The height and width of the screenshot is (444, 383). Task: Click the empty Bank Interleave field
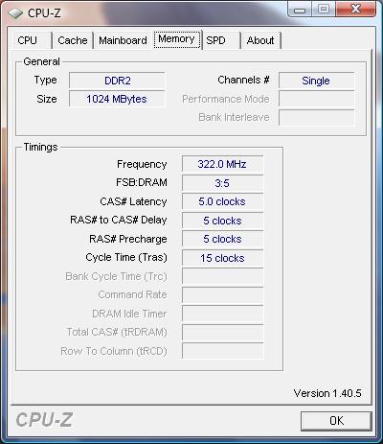click(316, 117)
